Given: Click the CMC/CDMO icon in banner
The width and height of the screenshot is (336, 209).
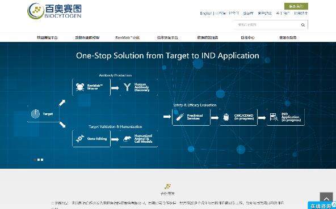Looking at the screenshot, I should (226, 117).
